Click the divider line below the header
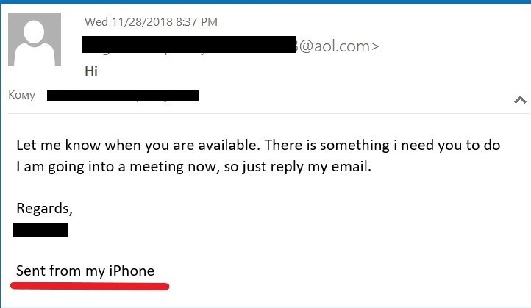Screen dimensions: 531x308 point(268,114)
